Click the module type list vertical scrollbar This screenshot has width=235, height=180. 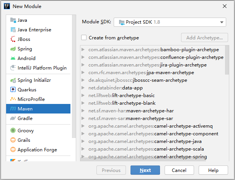tap(74, 76)
